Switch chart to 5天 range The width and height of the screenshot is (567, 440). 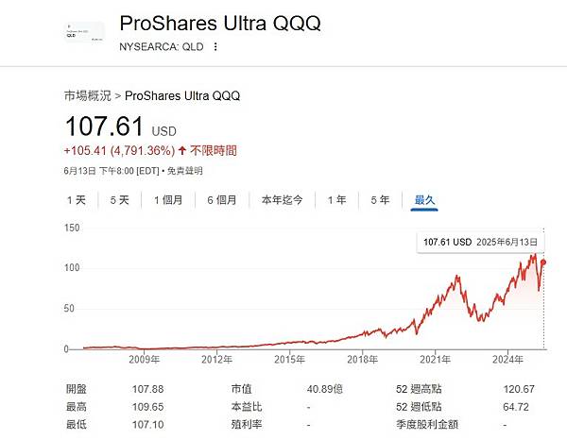click(119, 200)
